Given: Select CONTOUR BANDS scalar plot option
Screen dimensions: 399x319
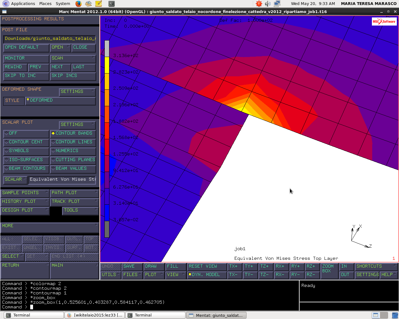Looking at the screenshot, I should 73,133.
